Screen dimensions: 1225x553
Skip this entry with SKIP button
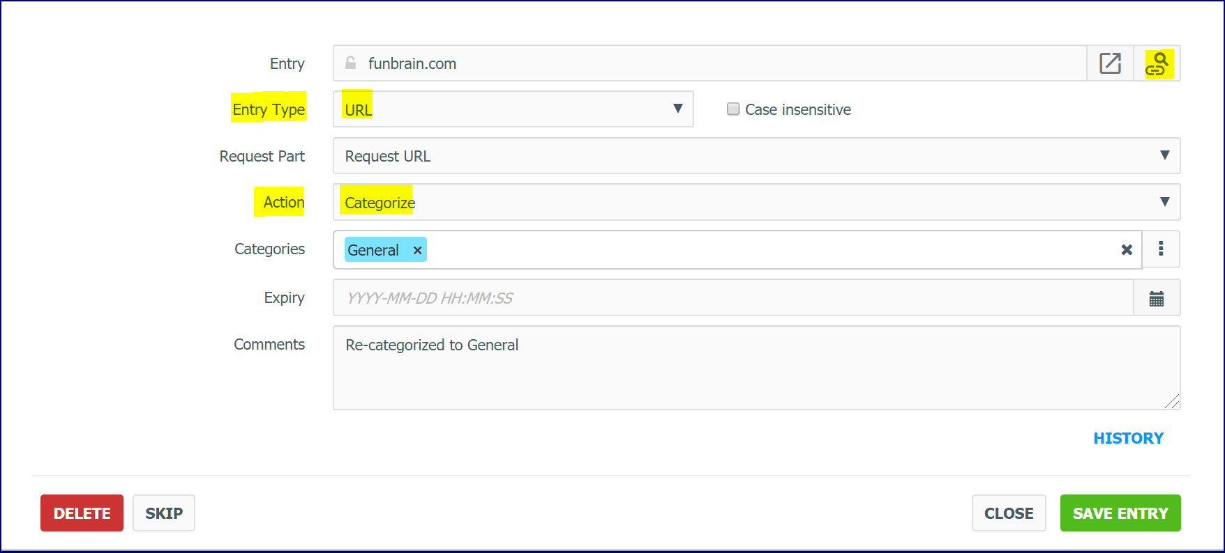pyautogui.click(x=164, y=513)
